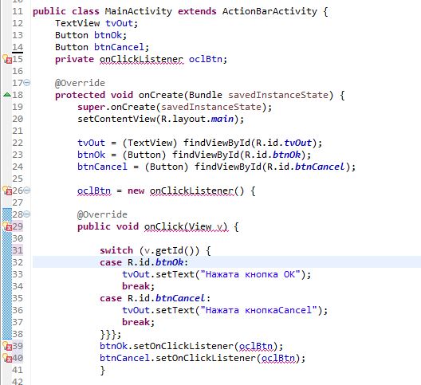
Task: Click the green override indicator on line 18
Action: click(x=7, y=95)
